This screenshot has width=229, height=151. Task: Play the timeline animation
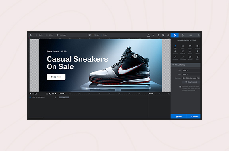pyautogui.click(x=55, y=93)
